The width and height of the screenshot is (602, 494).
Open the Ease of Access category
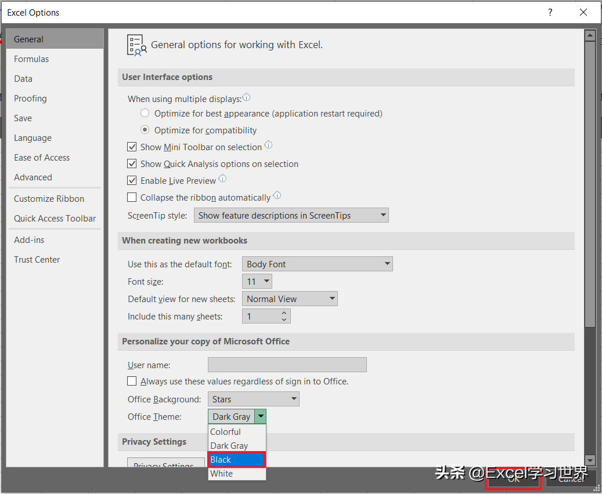[x=55, y=158]
